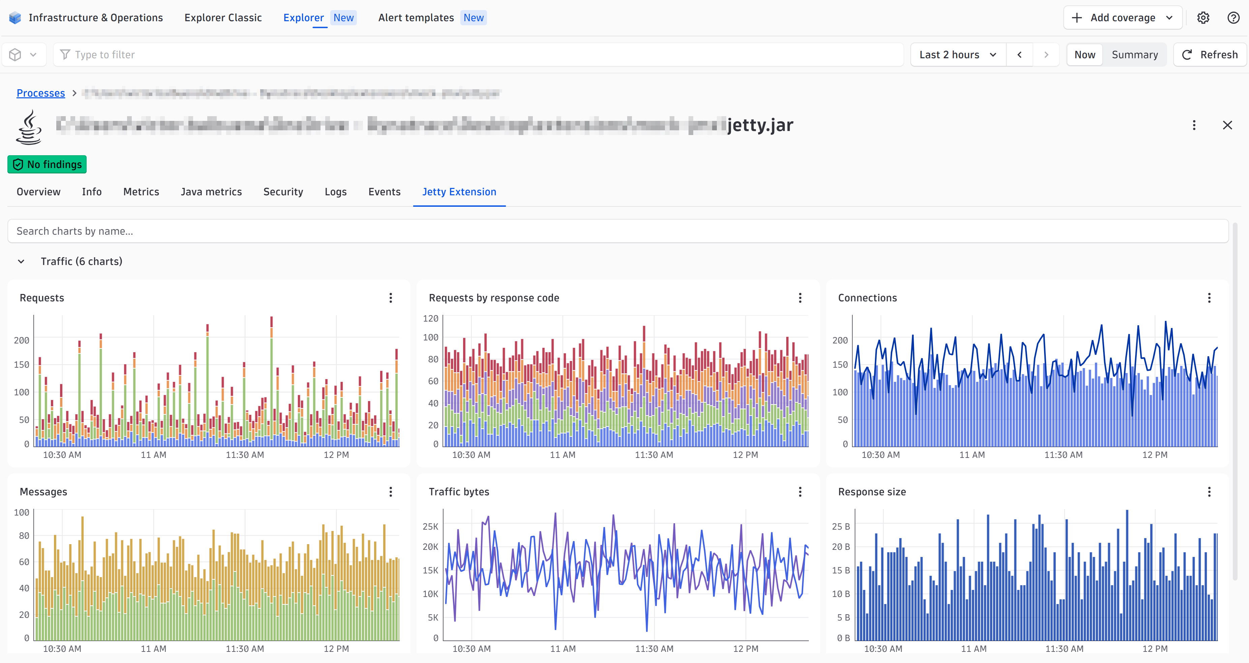
Task: Click the Java process icon
Action: 29,126
